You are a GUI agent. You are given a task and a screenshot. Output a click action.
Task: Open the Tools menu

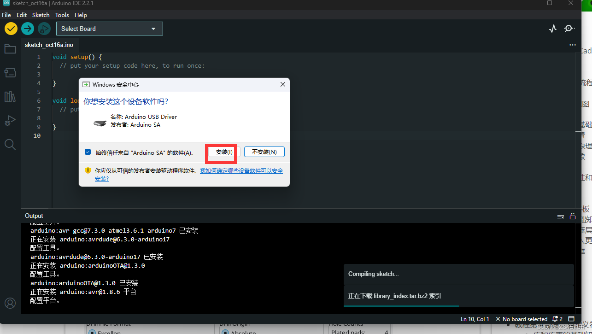pyautogui.click(x=62, y=15)
